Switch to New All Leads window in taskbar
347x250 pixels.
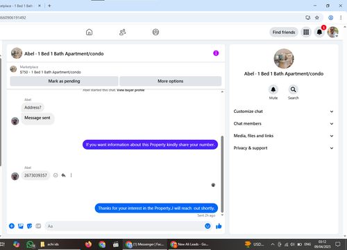189,244
